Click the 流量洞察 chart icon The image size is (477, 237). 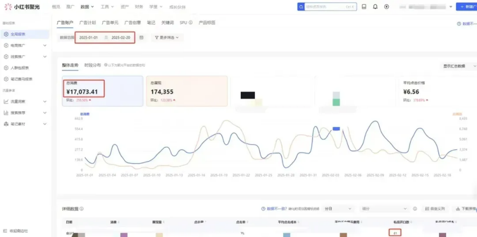point(6,102)
